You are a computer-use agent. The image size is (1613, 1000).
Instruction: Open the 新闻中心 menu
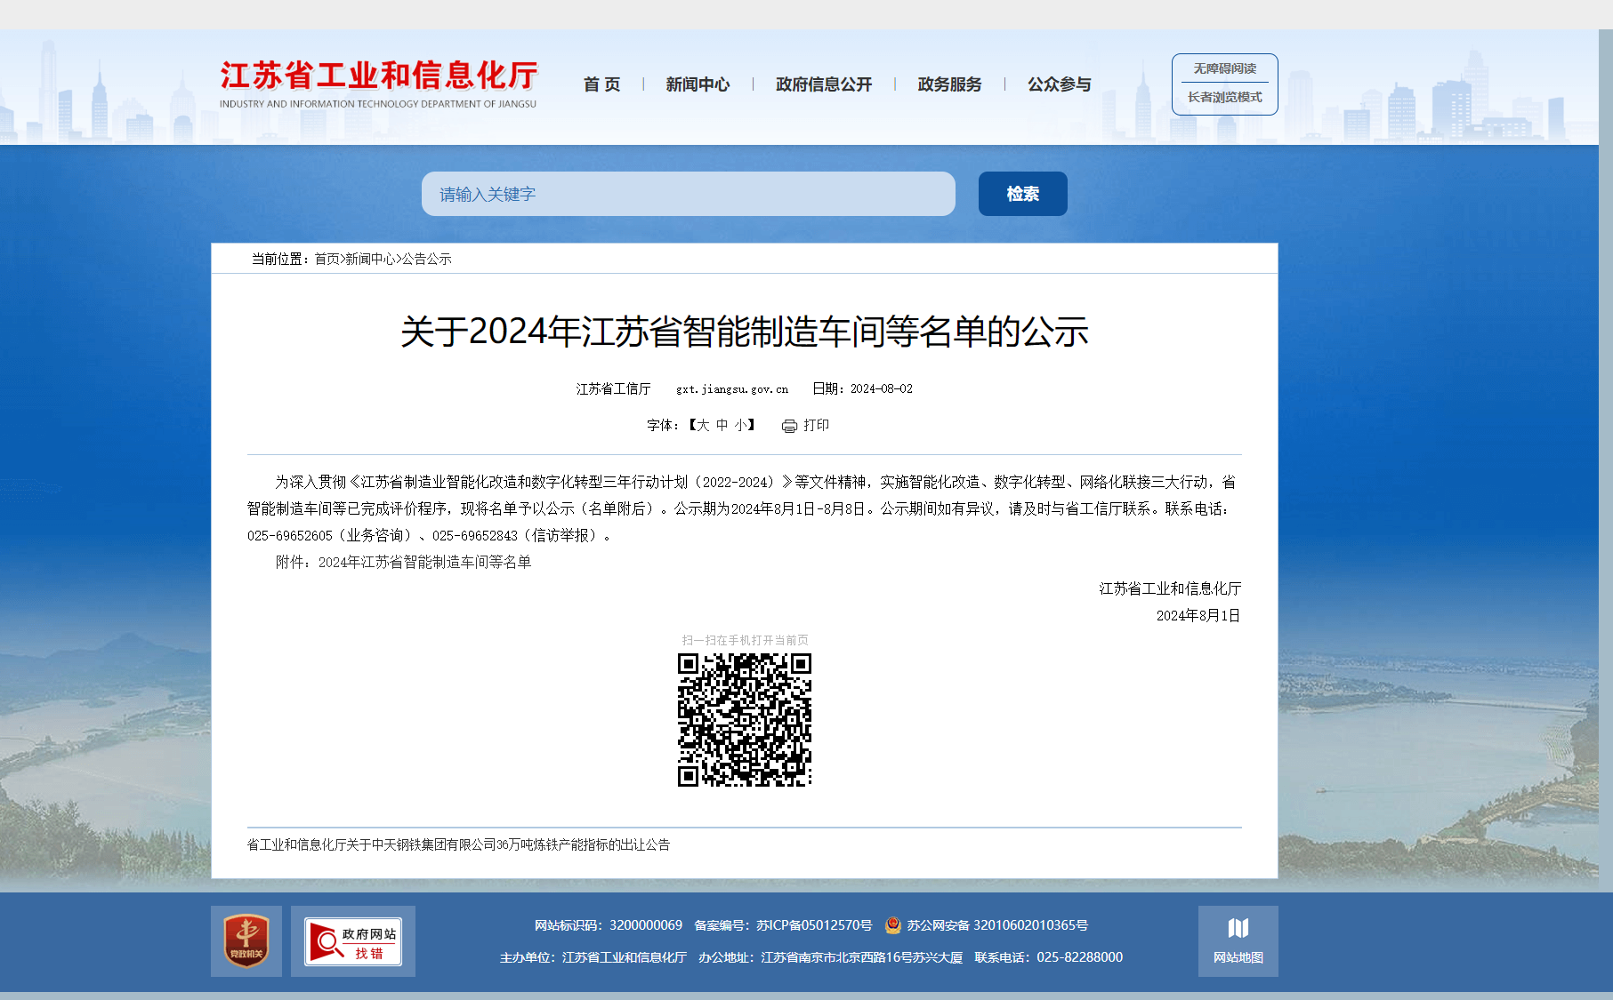tap(698, 84)
